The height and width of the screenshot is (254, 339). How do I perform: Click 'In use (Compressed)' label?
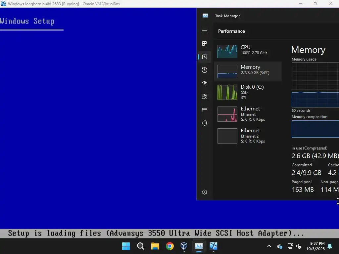[x=310, y=148]
